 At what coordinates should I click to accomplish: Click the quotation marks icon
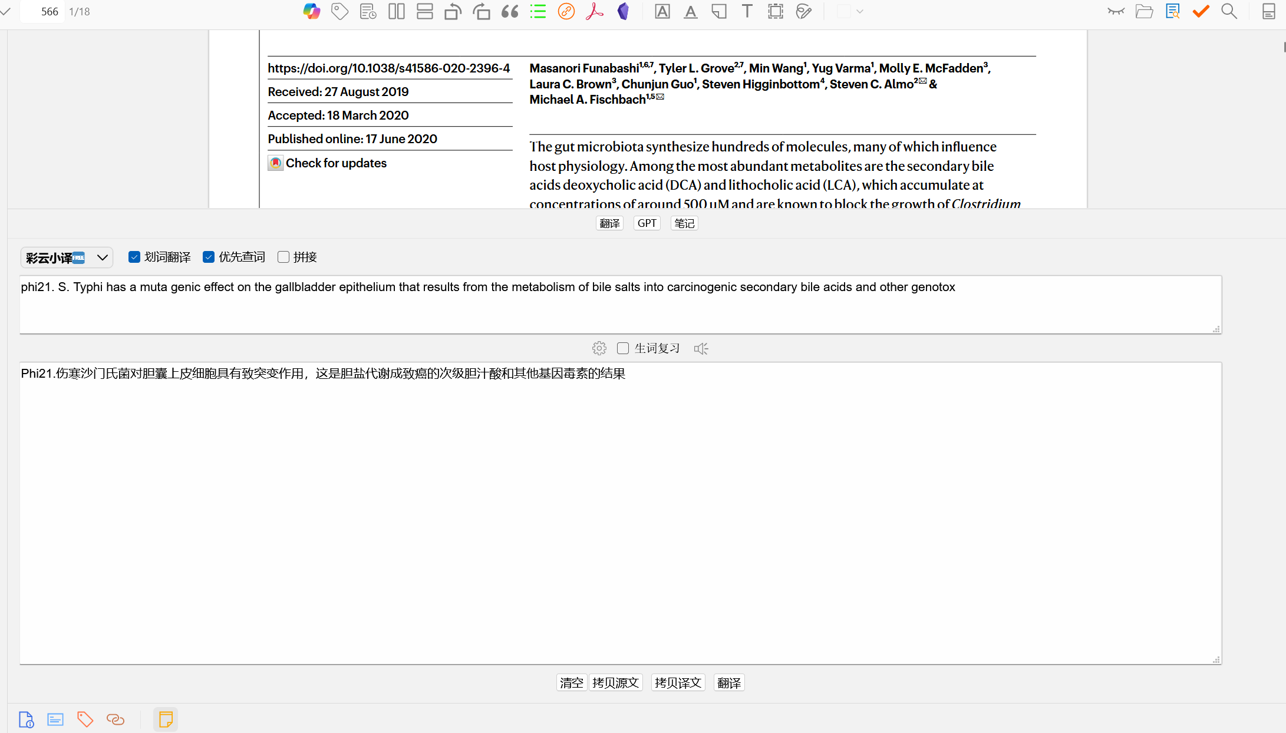coord(510,11)
